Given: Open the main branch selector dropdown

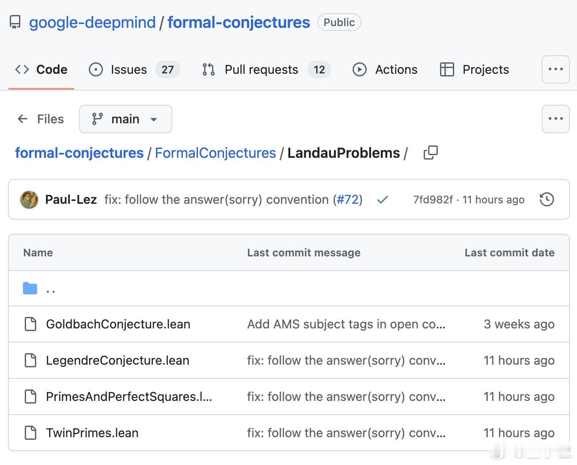Looking at the screenshot, I should (x=125, y=119).
